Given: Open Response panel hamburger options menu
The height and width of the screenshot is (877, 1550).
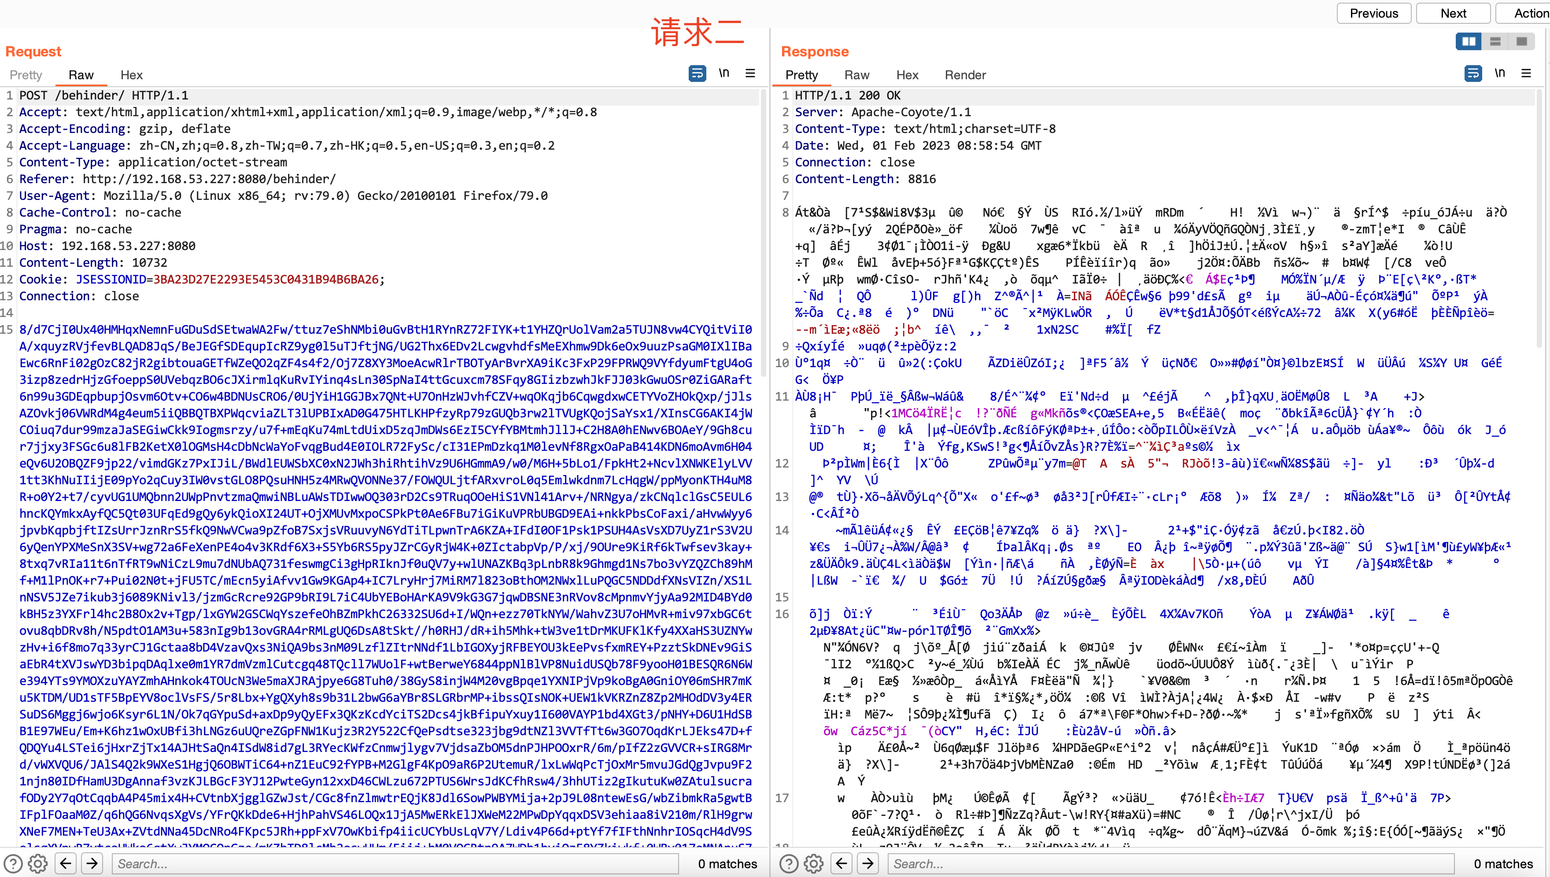Looking at the screenshot, I should click(x=1526, y=74).
